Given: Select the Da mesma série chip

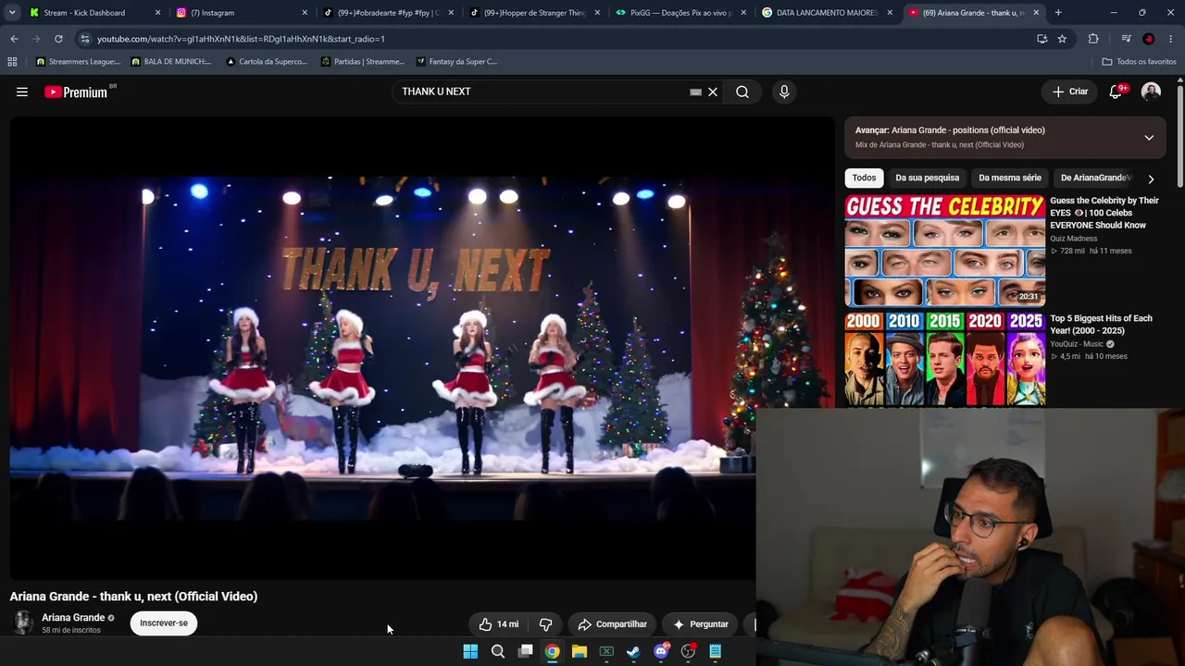Looking at the screenshot, I should [x=1010, y=178].
